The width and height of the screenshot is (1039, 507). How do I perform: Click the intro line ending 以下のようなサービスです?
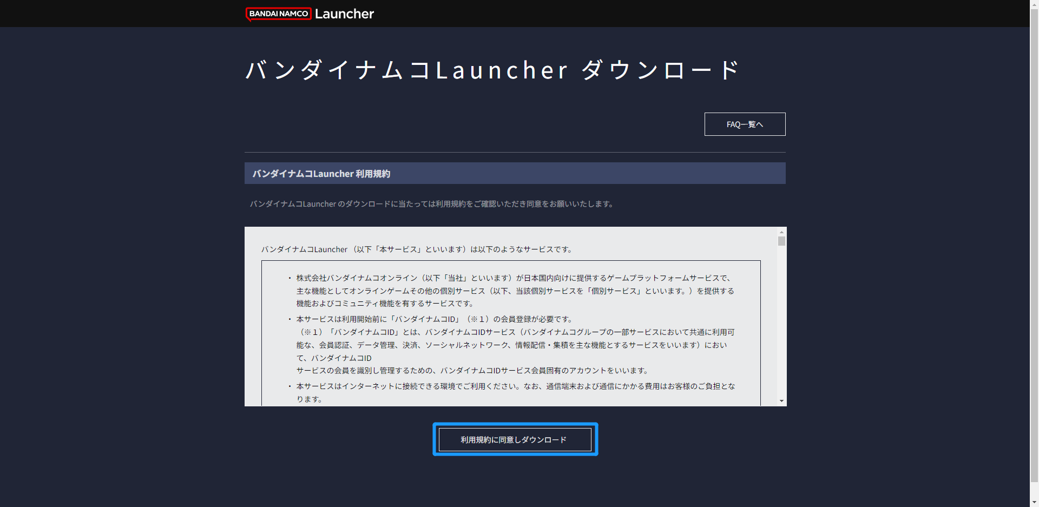[x=418, y=249]
